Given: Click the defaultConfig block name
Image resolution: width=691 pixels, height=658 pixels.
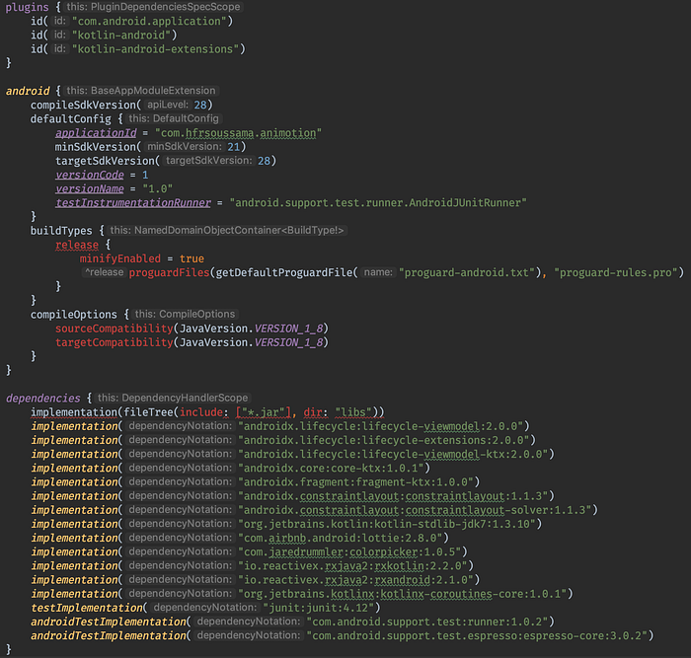Looking at the screenshot, I should [70, 119].
